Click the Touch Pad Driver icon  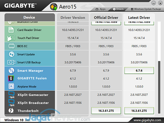pos(11,38)
